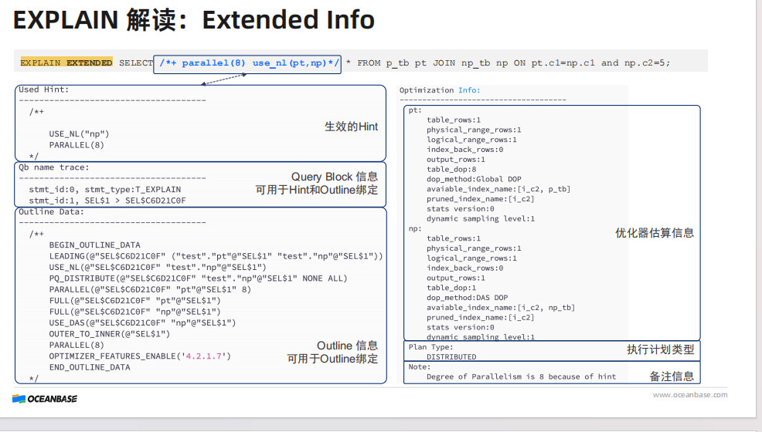The image size is (762, 432).
Task: Click the "Outline 信息" annotation text
Action: point(347,346)
